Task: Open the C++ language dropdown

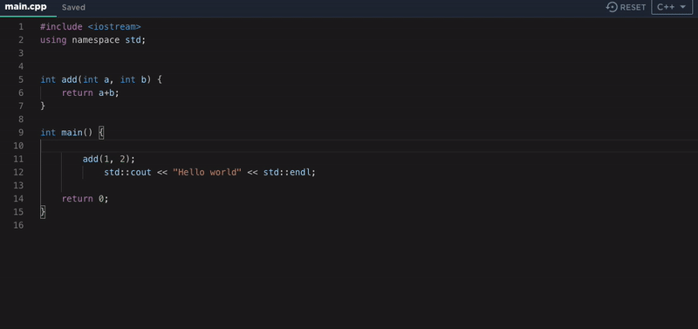Action: tap(672, 7)
